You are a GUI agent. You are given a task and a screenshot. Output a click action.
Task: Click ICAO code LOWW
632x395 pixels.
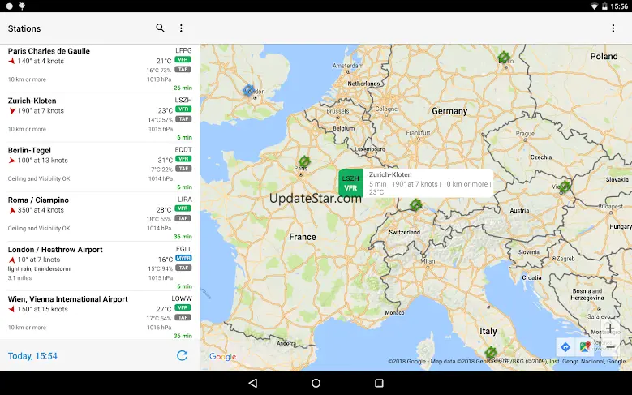(x=182, y=298)
